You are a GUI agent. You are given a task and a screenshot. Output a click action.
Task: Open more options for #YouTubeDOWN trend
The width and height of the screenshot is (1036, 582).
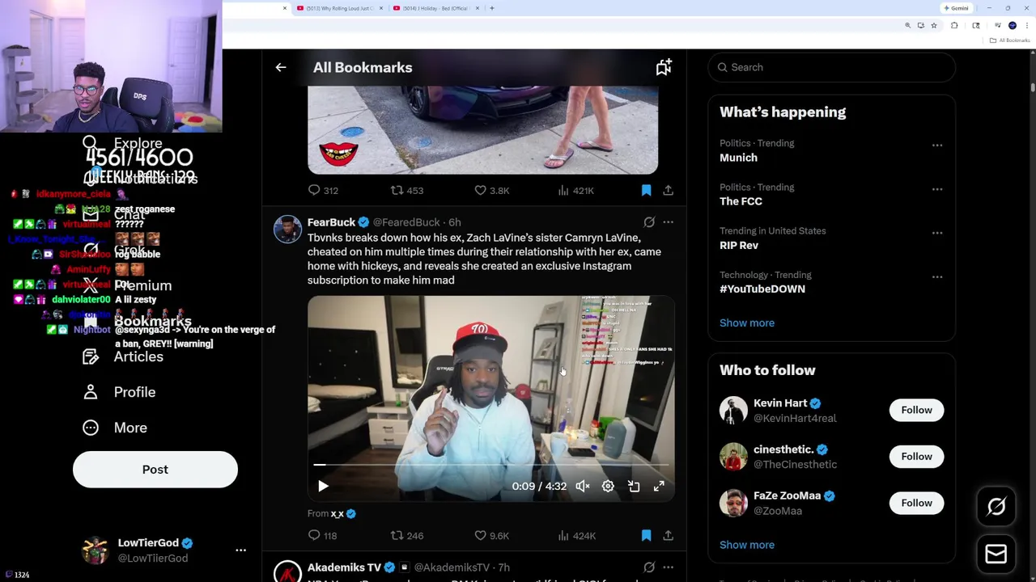click(937, 277)
